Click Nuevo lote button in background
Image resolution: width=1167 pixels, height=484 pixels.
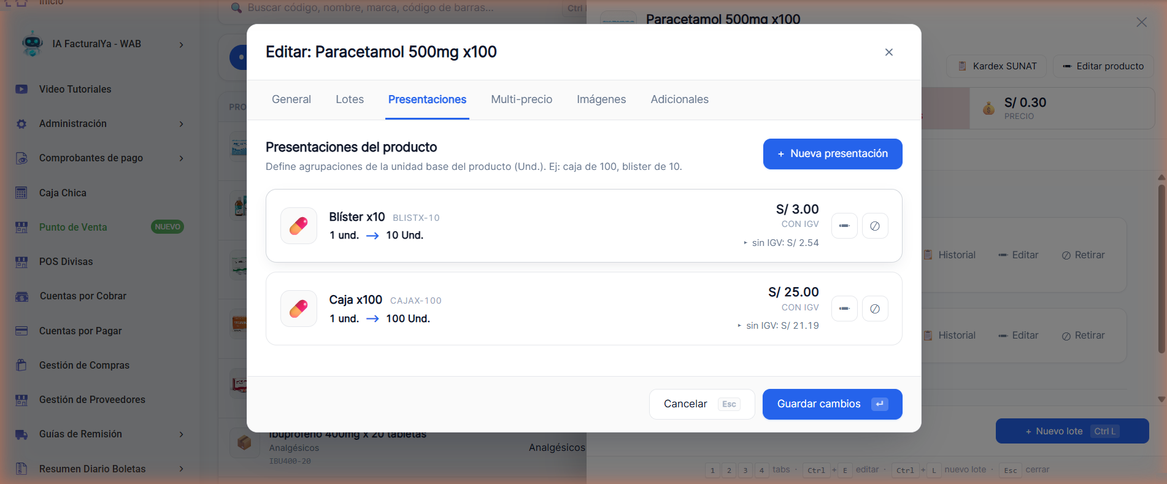click(1072, 431)
